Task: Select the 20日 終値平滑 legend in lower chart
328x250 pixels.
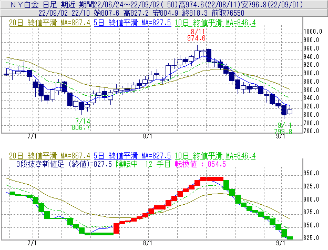Action: pyautogui.click(x=49, y=156)
